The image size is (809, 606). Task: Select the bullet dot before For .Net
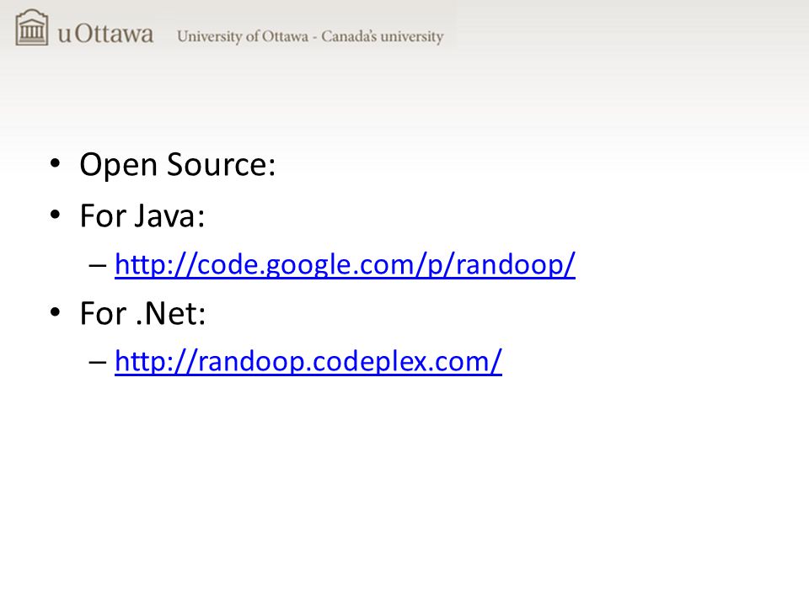56,312
